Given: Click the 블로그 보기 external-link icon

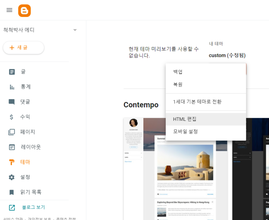Looking at the screenshot, I should 12,207.
